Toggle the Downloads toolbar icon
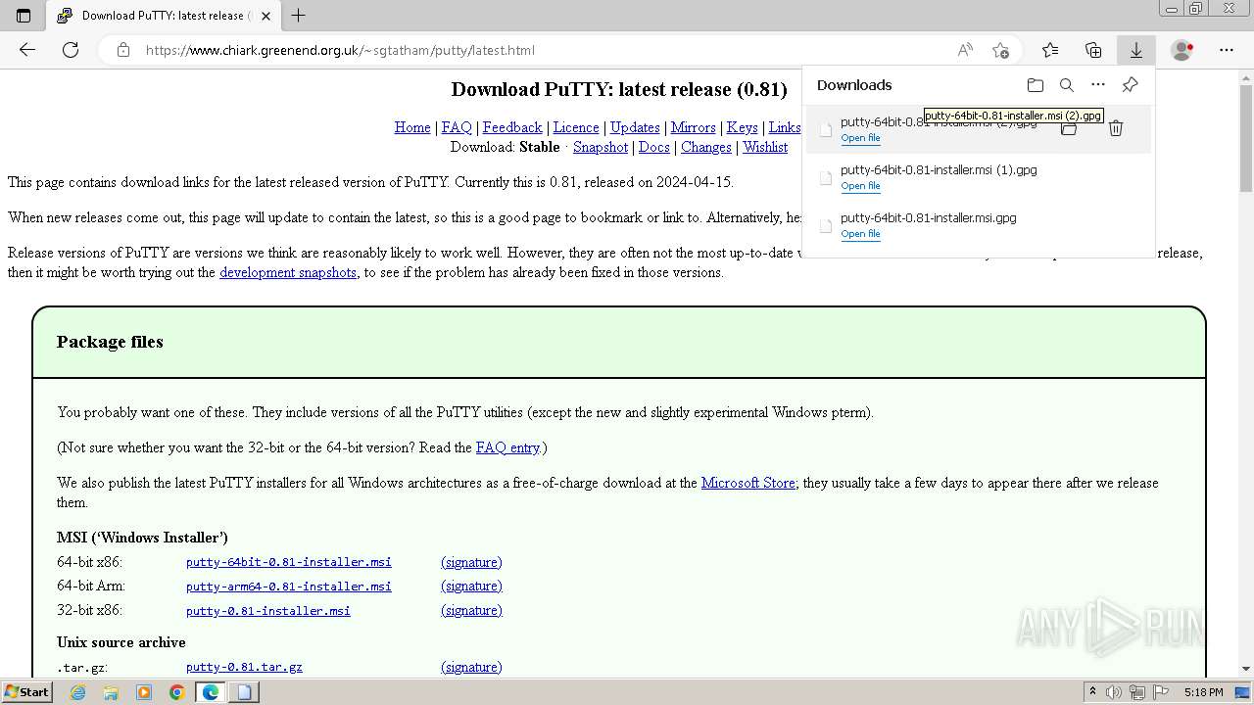 pos(1136,50)
